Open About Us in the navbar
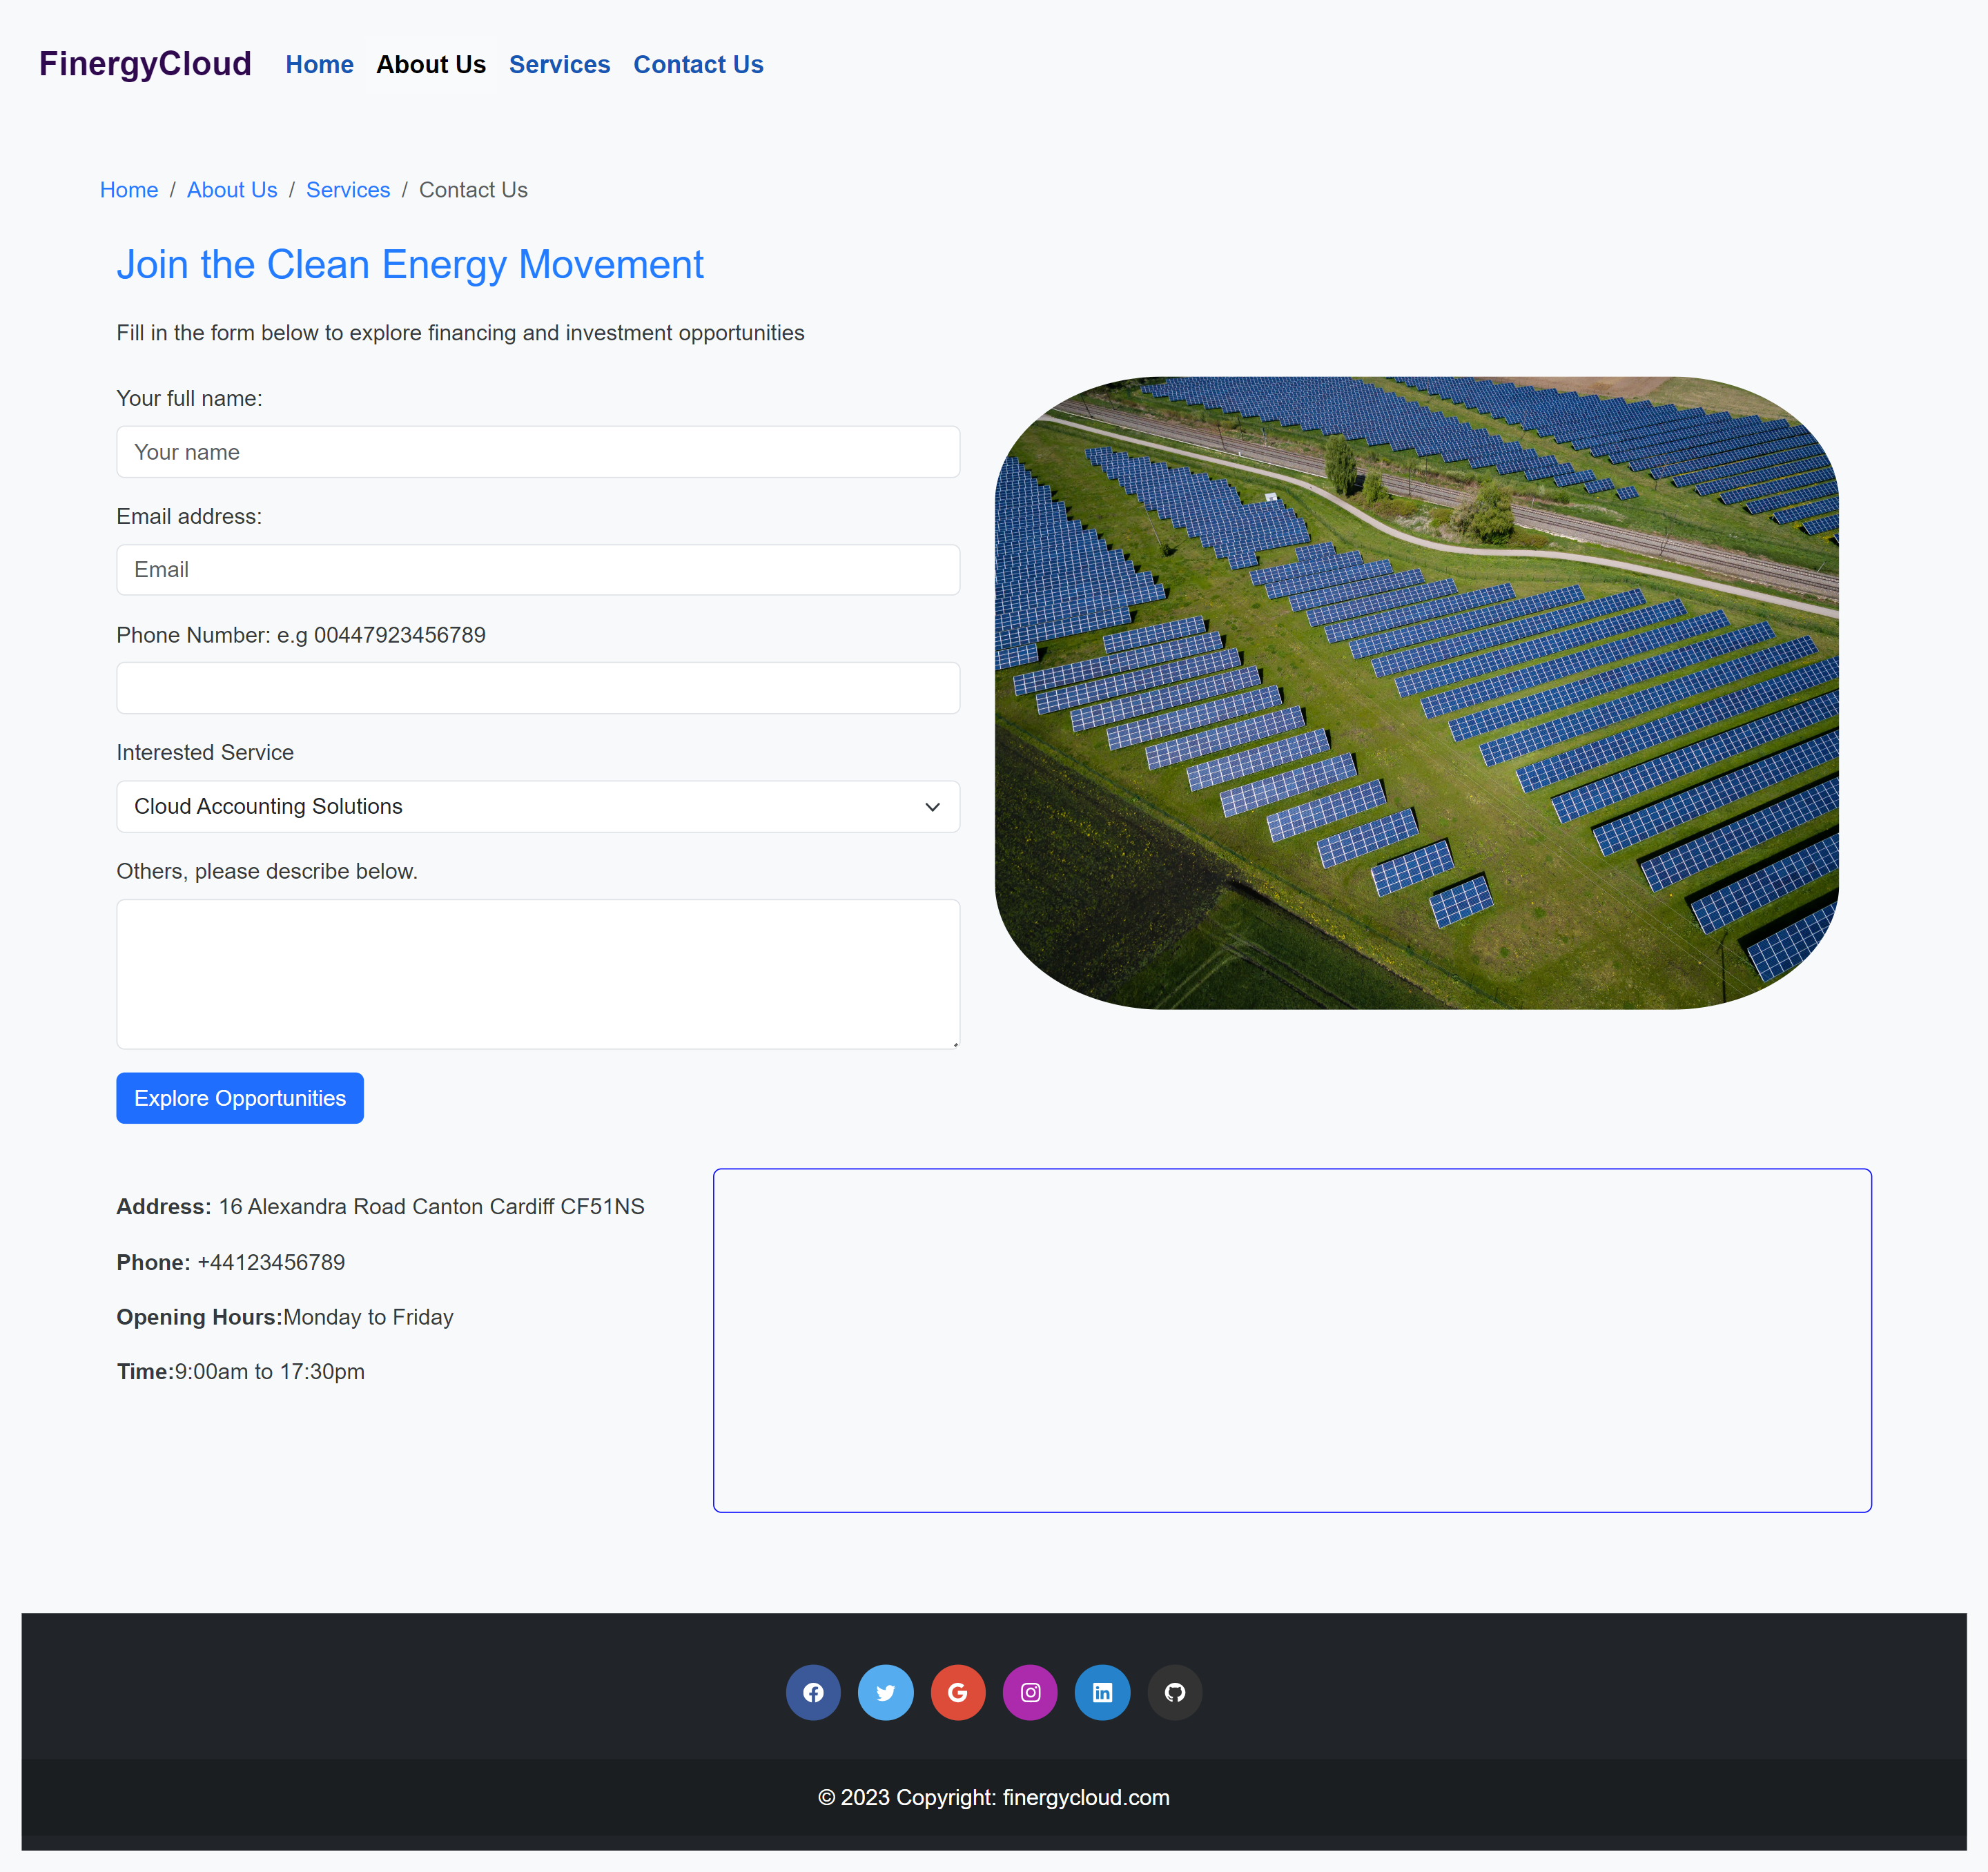 (431, 65)
